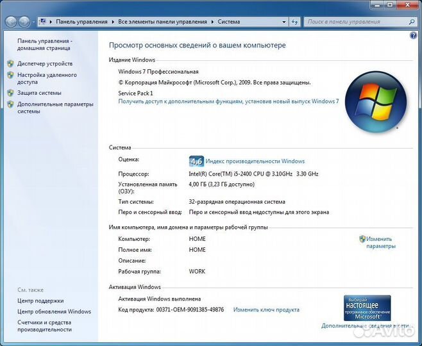The width and height of the screenshot is (422, 346).
Task: Click the search magnifier icon
Action: click(x=412, y=22)
